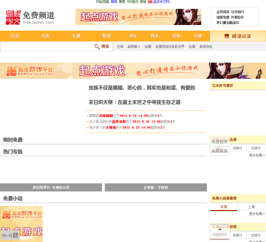Open the 快本 navigation item
The height and width of the screenshot is (242, 266).
pos(155,36)
